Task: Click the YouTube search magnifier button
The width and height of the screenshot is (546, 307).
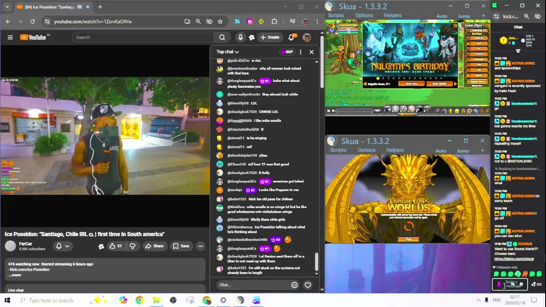Action: [x=222, y=37]
